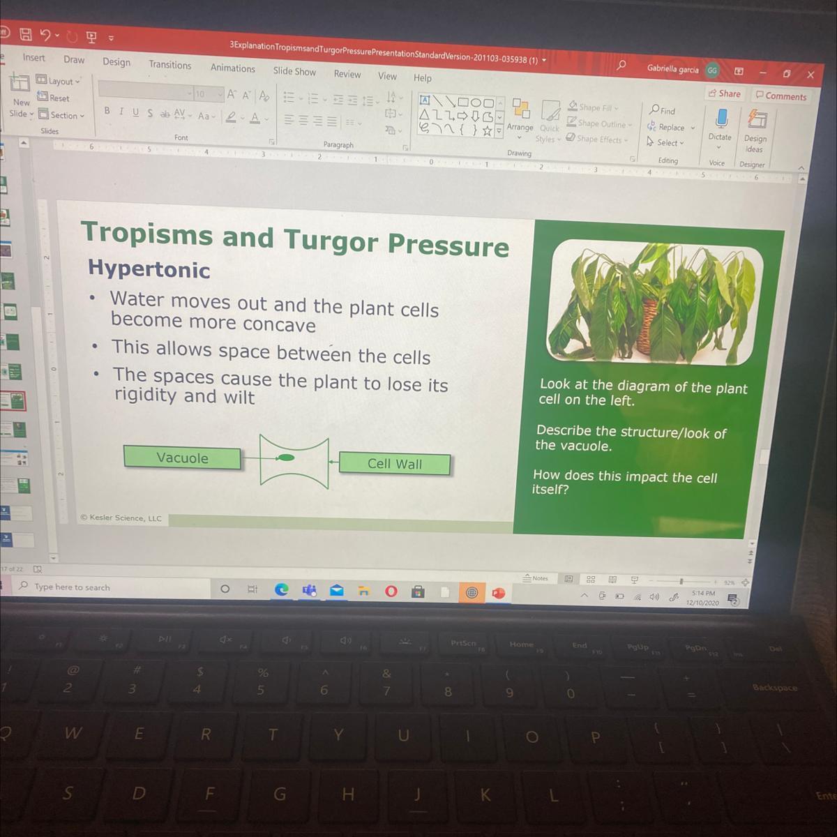Toggle Bold formatting

coord(107,111)
